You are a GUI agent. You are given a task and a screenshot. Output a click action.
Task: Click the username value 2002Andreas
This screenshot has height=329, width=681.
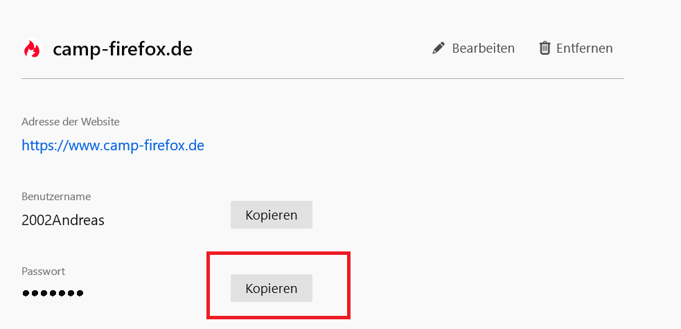[63, 220]
